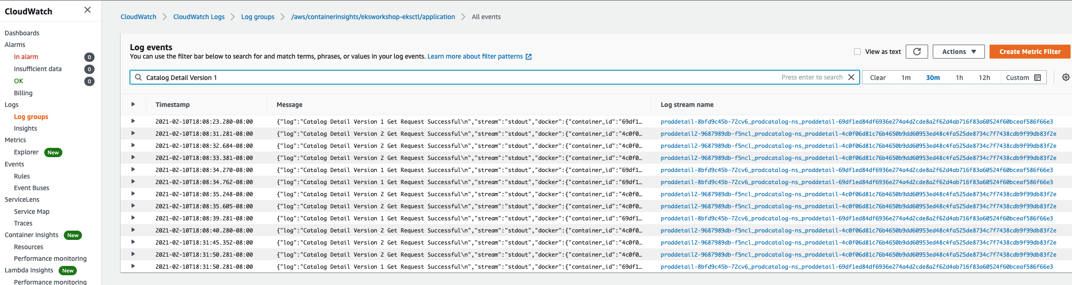The height and width of the screenshot is (285, 1072).
Task: Click Create Metric Filter button
Action: [x=1030, y=52]
